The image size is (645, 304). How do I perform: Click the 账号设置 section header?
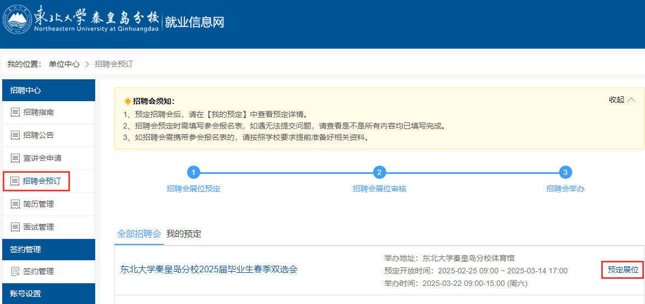tap(49, 294)
